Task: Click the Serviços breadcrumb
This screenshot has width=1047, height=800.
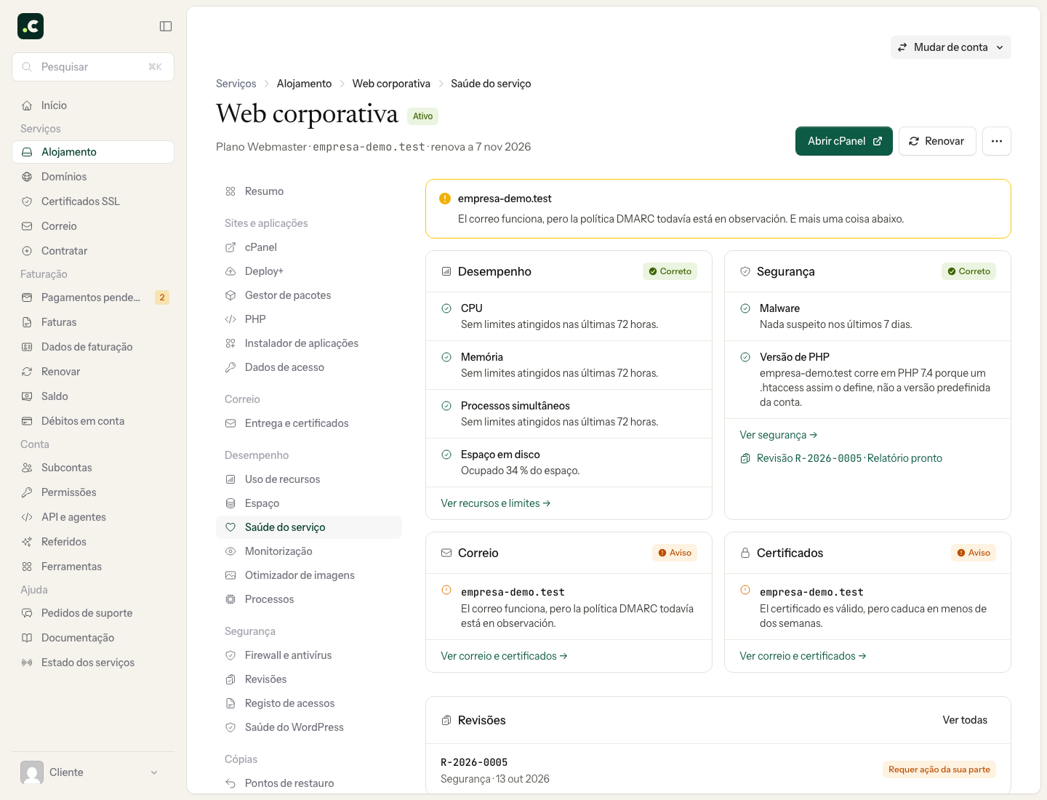Action: pos(236,84)
